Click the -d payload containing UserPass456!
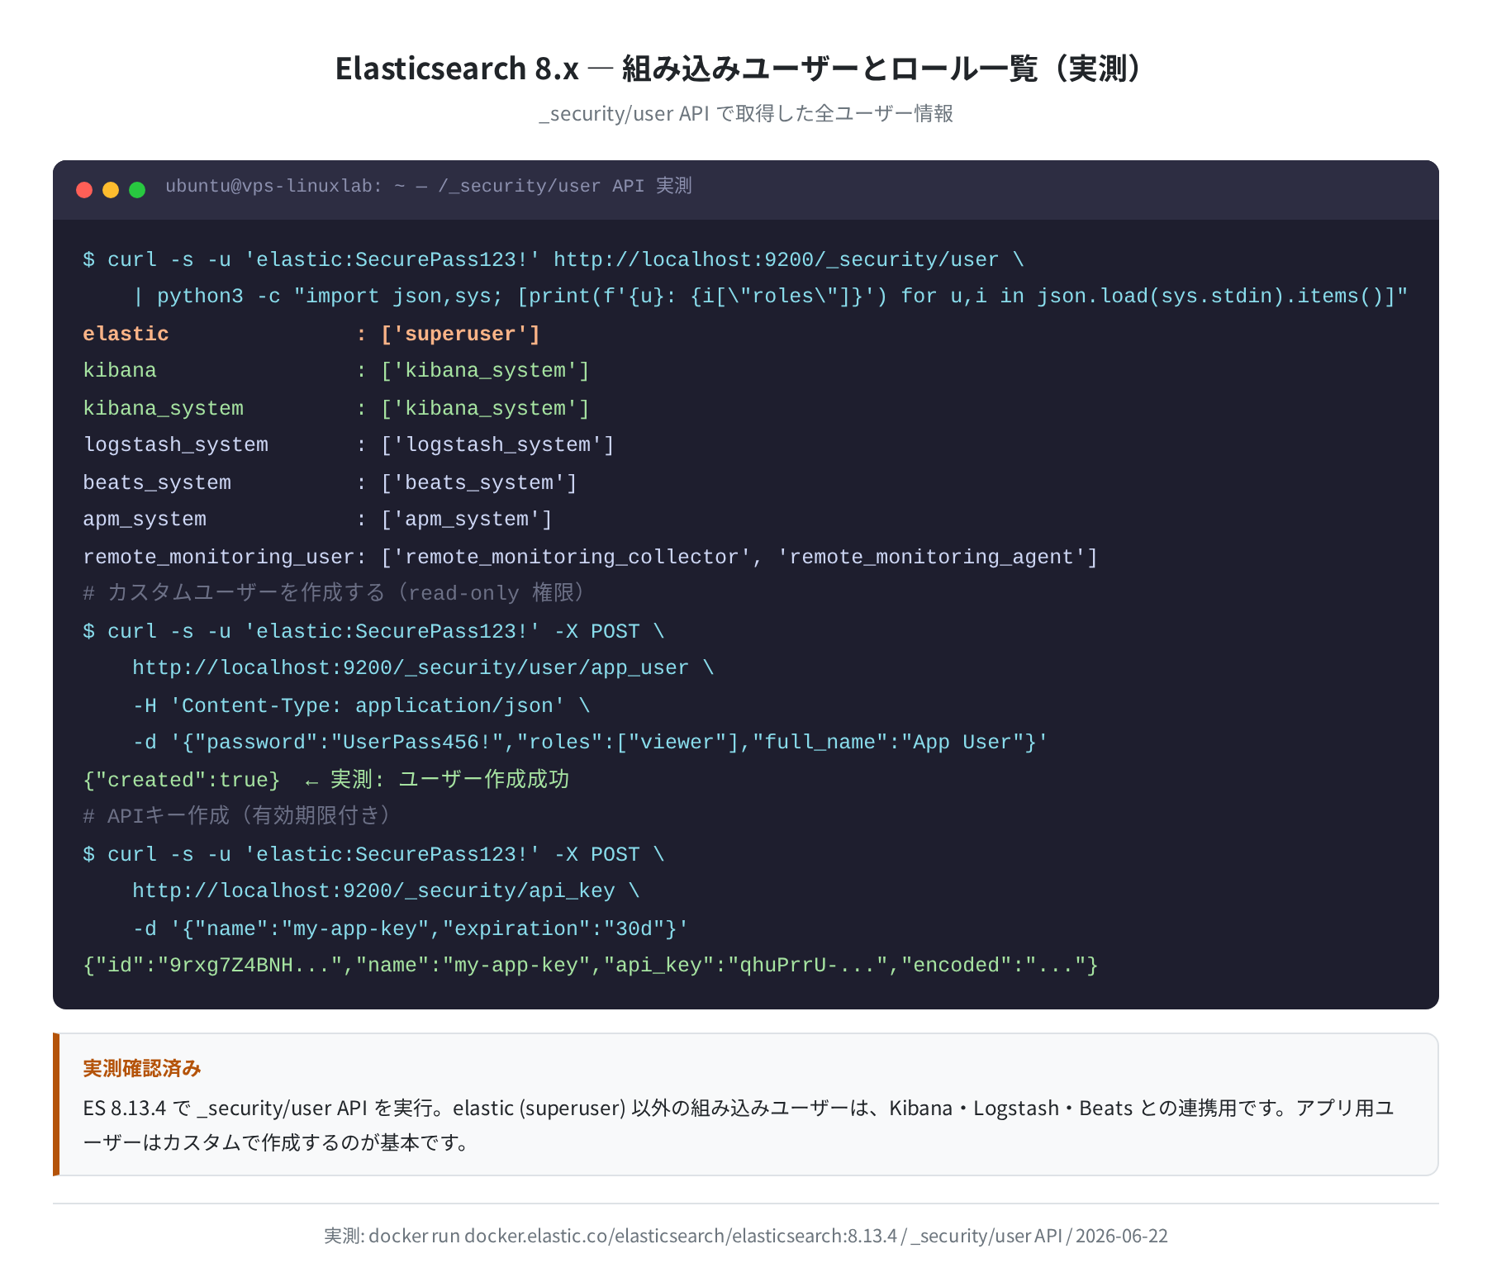 pyautogui.click(x=590, y=742)
